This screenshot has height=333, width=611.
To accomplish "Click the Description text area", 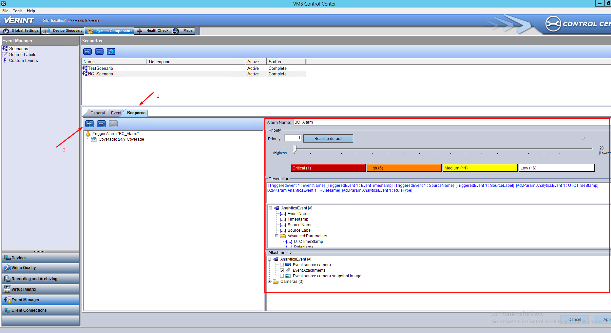I will pos(438,193).
